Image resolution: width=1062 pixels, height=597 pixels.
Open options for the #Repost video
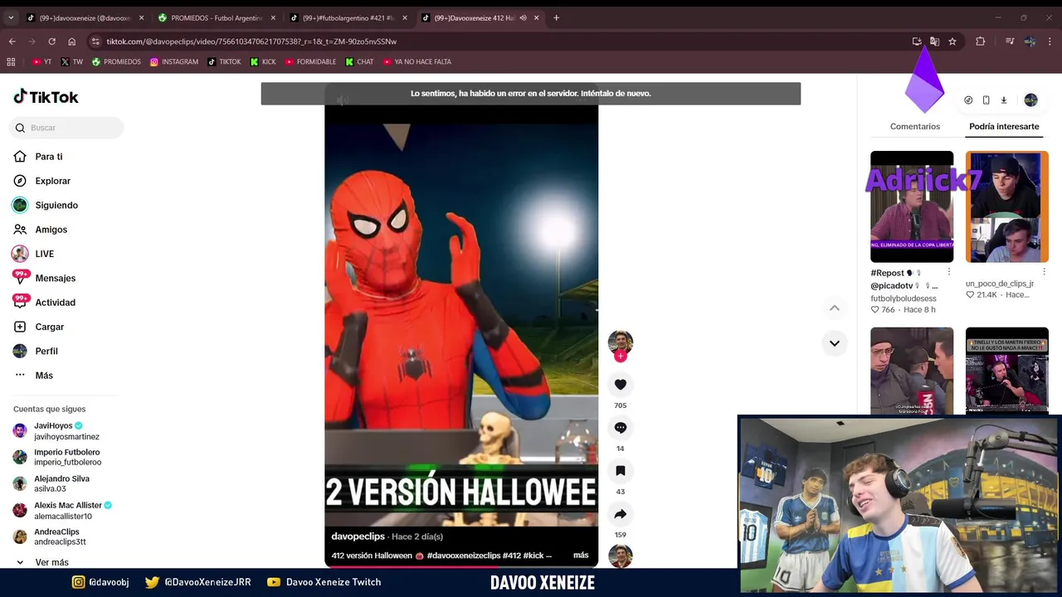[x=949, y=272]
